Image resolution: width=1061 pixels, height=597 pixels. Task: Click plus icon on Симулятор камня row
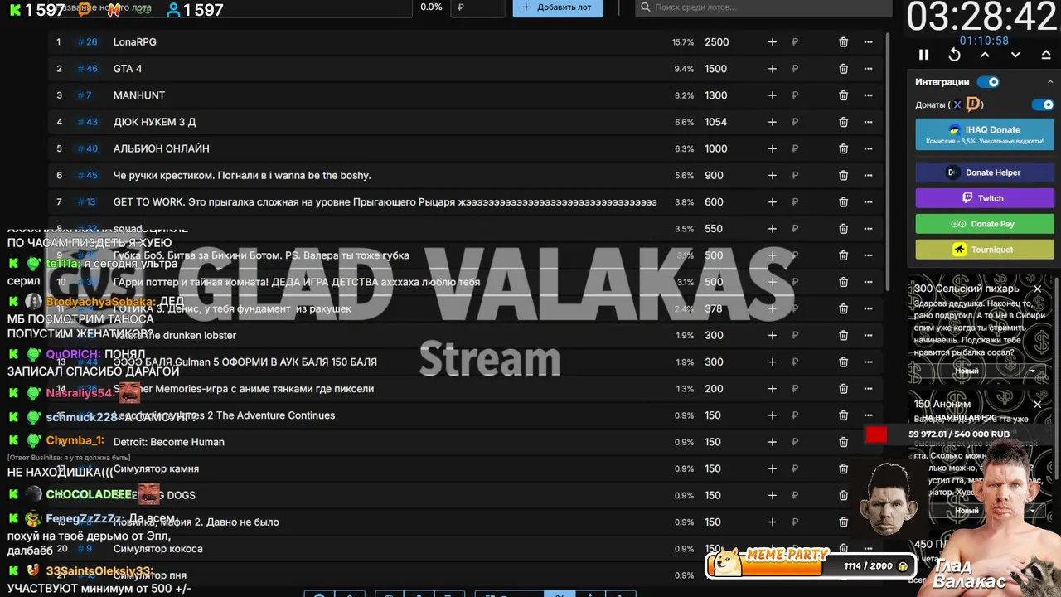tap(772, 468)
